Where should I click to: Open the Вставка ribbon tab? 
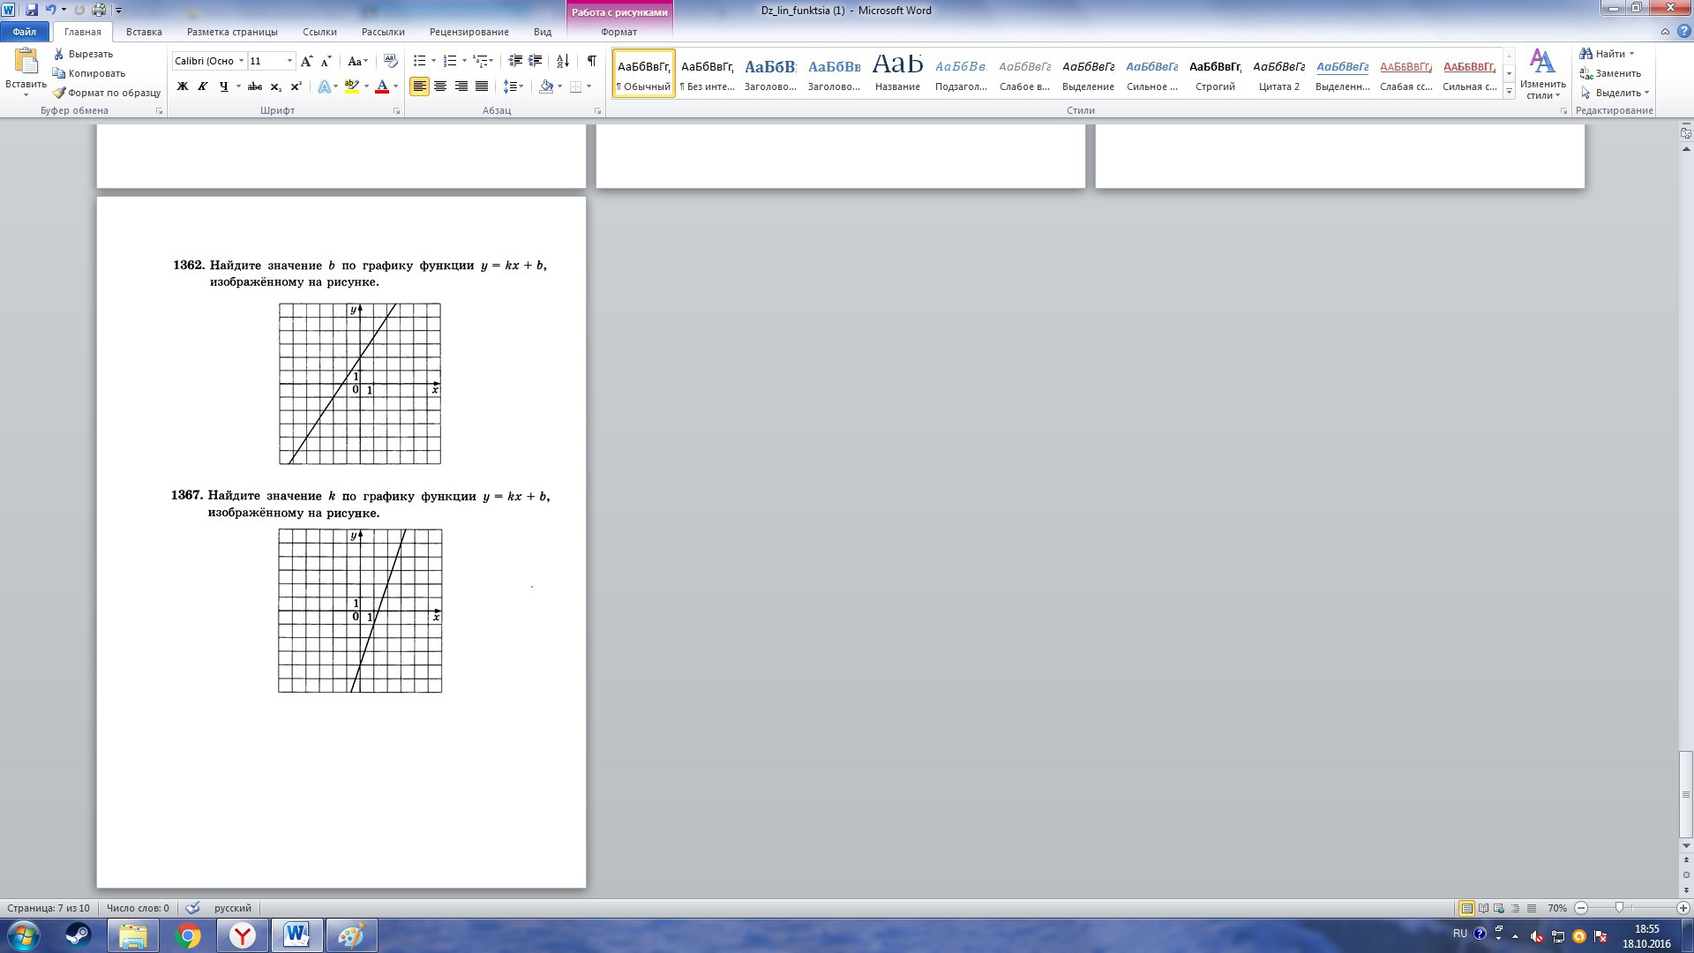click(x=144, y=32)
